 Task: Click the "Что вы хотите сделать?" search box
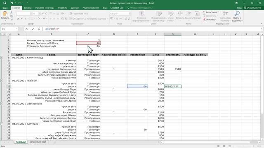pyautogui.click(x=140, y=8)
